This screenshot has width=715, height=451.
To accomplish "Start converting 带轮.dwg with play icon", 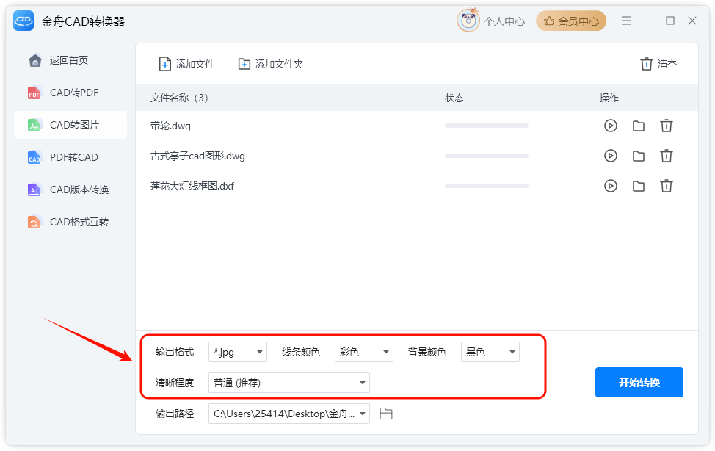I will tap(611, 126).
